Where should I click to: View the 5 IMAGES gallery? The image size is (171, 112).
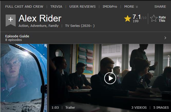tap(161, 108)
